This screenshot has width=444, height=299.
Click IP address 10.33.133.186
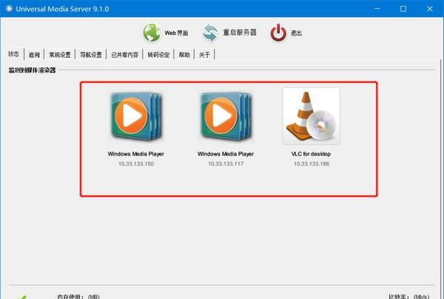[x=312, y=164]
